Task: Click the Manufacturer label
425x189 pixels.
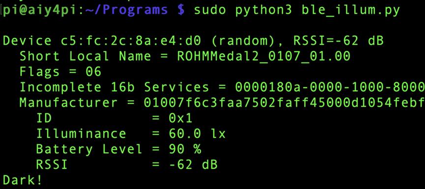Action: pos(69,103)
